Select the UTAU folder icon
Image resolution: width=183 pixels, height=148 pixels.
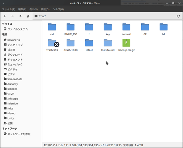pyautogui.click(x=89, y=43)
